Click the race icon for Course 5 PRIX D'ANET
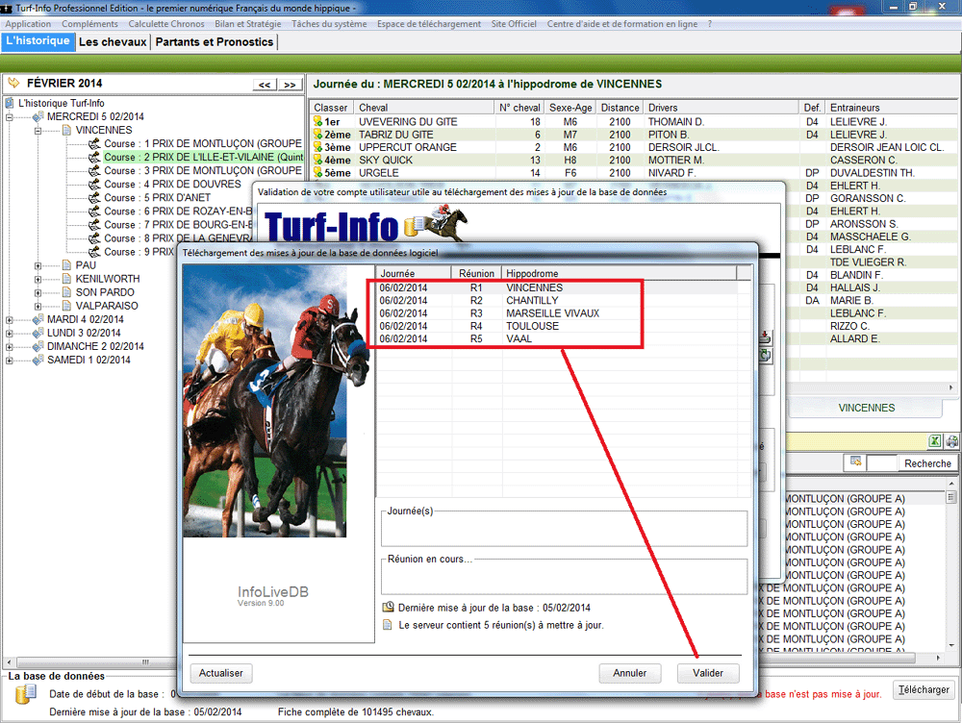Image resolution: width=962 pixels, height=723 pixels. 94,197
